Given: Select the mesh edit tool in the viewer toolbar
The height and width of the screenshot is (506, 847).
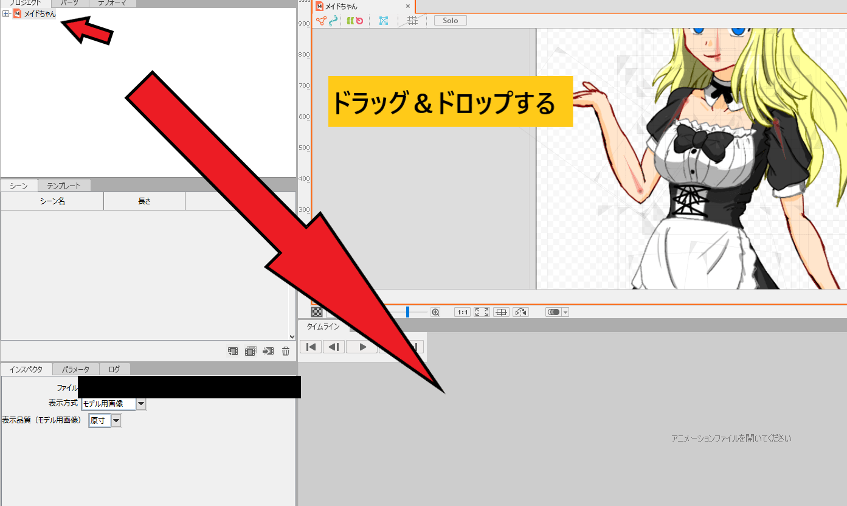Looking at the screenshot, I should [320, 20].
